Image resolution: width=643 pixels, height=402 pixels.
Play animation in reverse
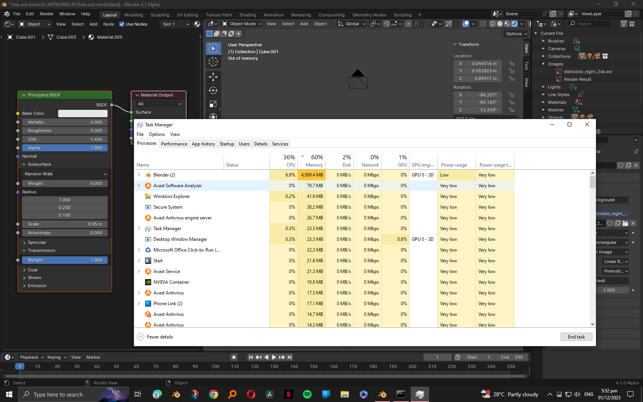point(266,357)
